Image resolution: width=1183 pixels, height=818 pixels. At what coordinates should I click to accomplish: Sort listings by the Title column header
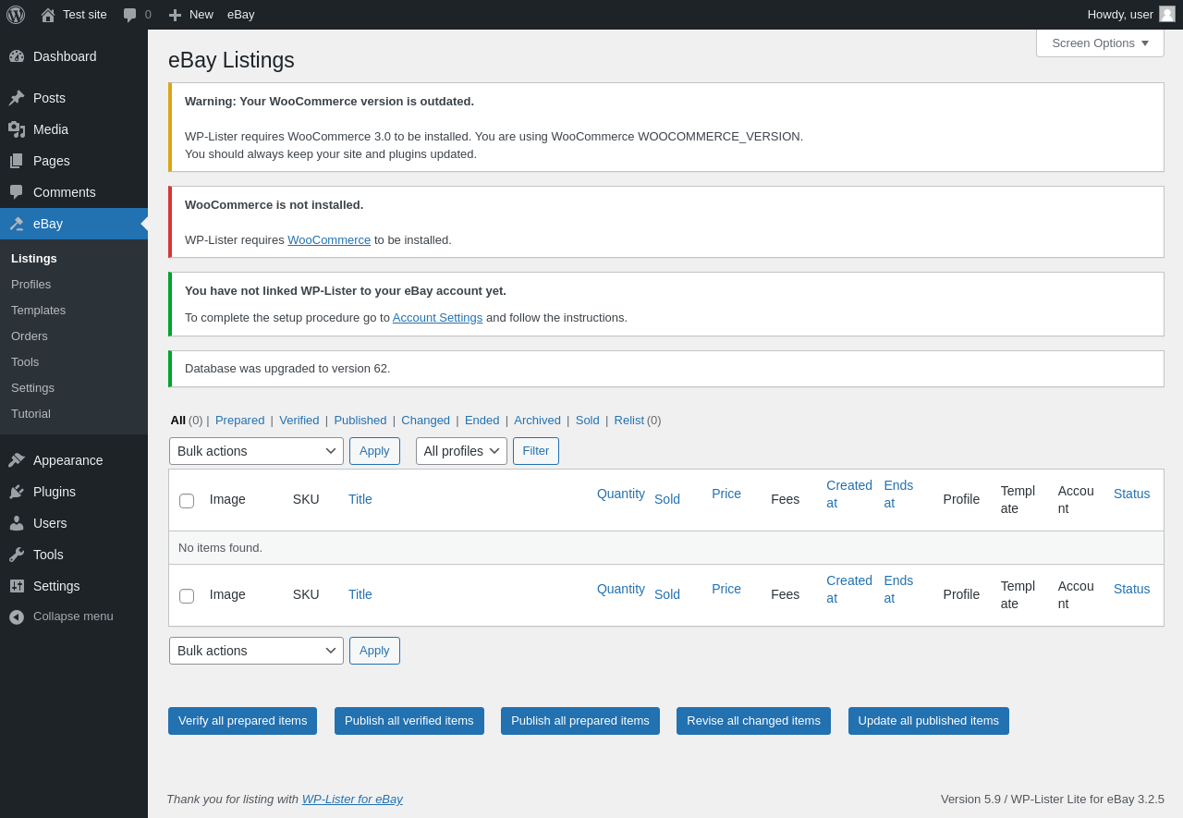(x=360, y=499)
